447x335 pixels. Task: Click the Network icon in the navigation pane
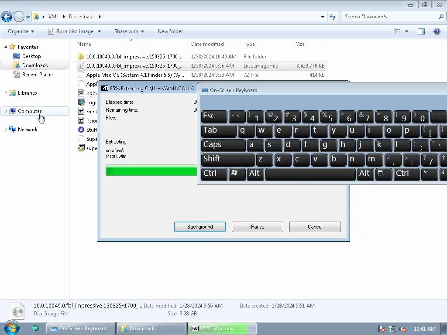(12, 129)
